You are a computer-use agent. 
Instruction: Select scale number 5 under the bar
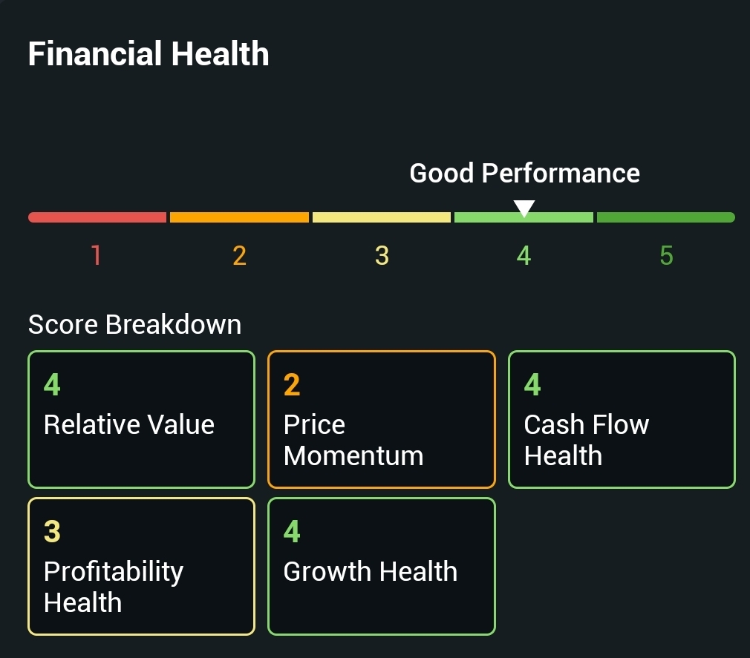tap(666, 256)
